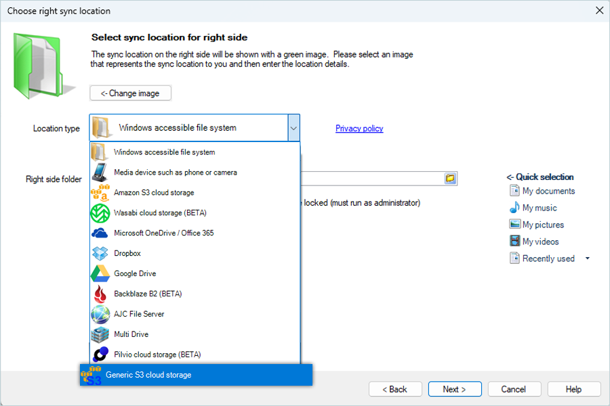Choose Wasabi cloud storage (BETA)
Image resolution: width=610 pixels, height=406 pixels.
click(195, 213)
